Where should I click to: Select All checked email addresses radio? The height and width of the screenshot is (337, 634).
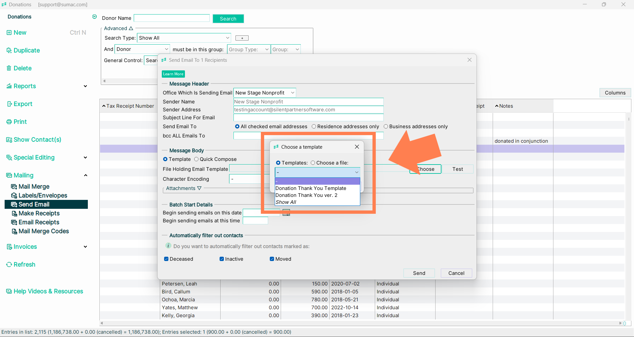pos(237,127)
